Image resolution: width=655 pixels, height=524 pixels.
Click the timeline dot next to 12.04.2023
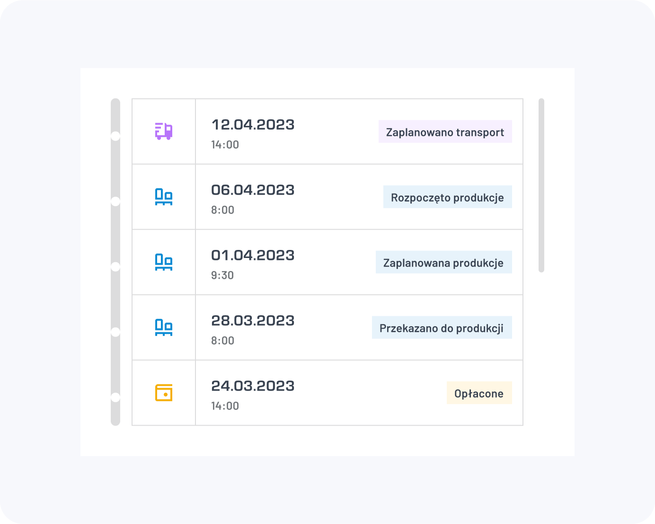click(x=115, y=136)
